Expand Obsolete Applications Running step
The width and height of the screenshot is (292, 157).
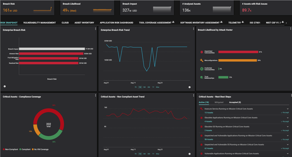click(288, 118)
